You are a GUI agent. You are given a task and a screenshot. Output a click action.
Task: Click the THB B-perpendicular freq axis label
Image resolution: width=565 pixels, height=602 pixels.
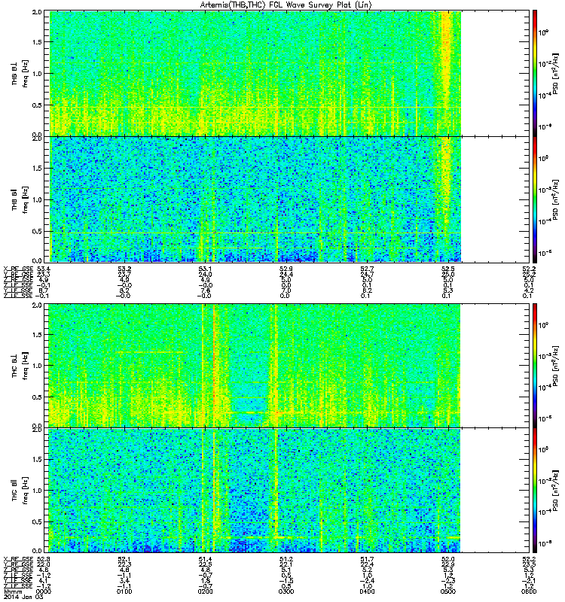coord(20,73)
